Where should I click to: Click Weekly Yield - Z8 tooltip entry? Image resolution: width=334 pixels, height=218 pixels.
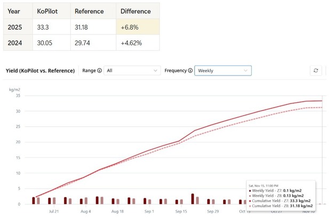point(279,195)
